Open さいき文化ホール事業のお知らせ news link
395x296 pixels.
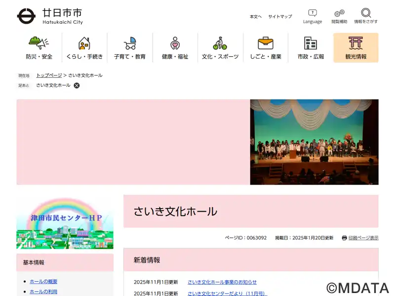(222, 282)
